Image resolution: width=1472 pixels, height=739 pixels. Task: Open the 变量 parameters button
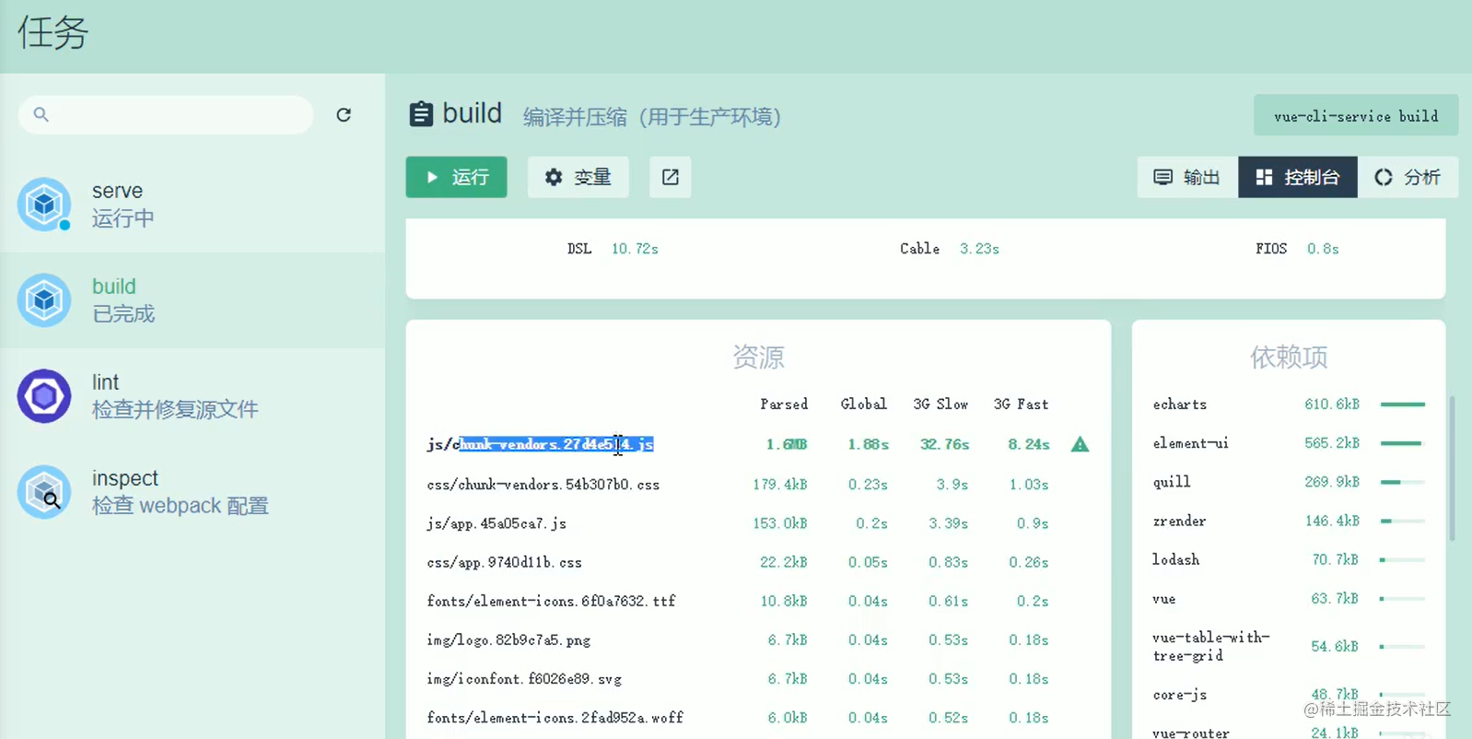pos(578,177)
